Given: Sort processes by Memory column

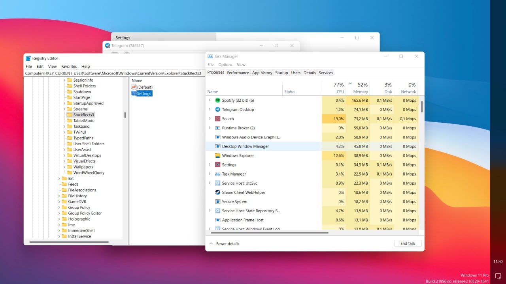Looking at the screenshot, I should tap(358, 88).
